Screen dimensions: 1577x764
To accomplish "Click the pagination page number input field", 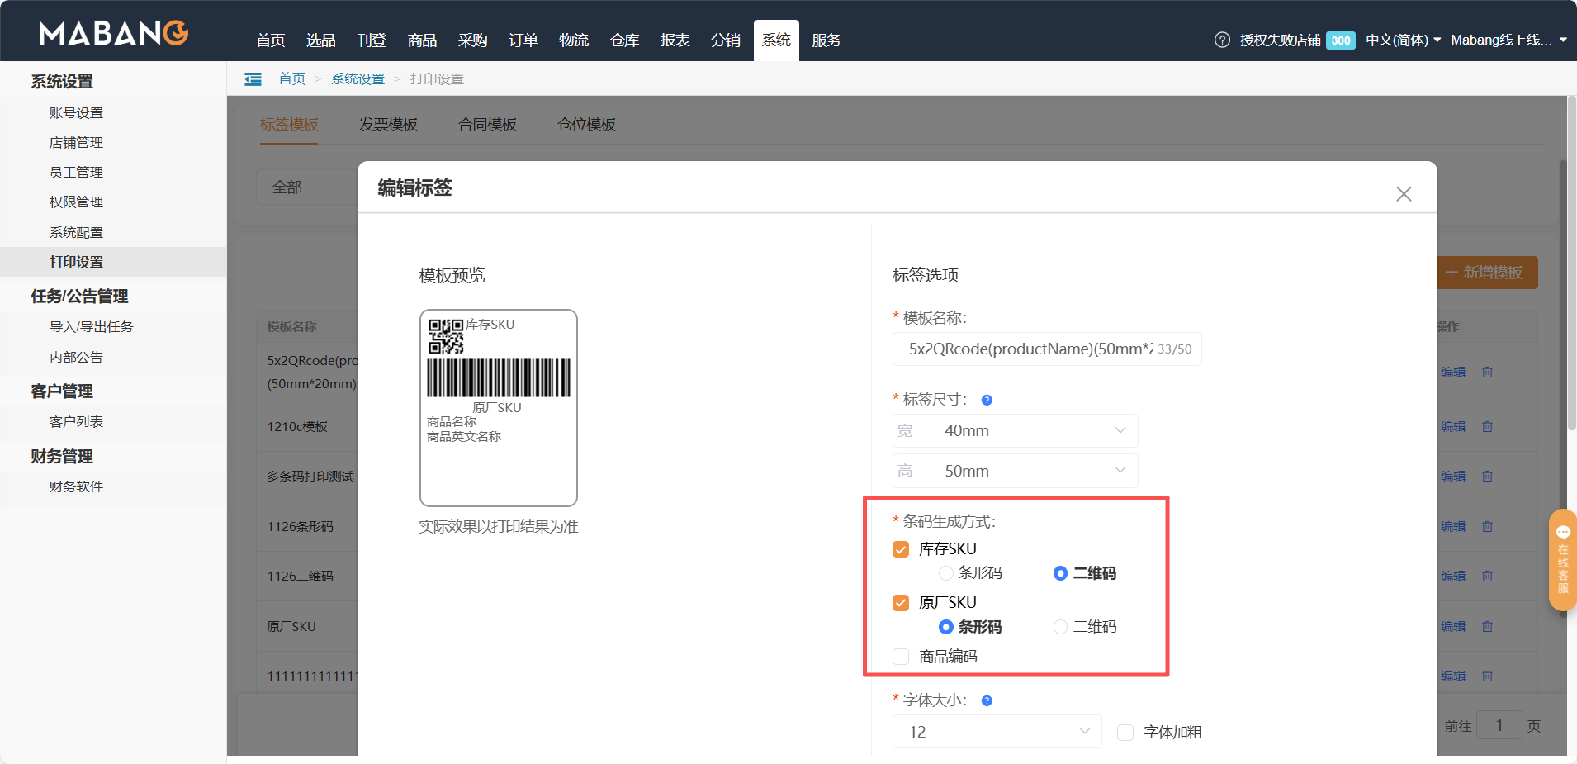I will click(1500, 724).
